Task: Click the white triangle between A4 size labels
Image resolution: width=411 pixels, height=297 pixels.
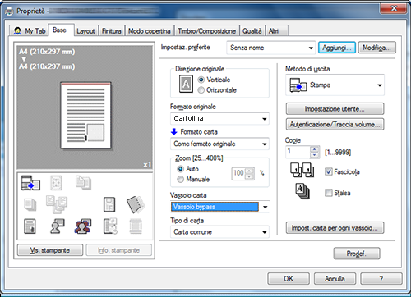Action: (x=24, y=59)
